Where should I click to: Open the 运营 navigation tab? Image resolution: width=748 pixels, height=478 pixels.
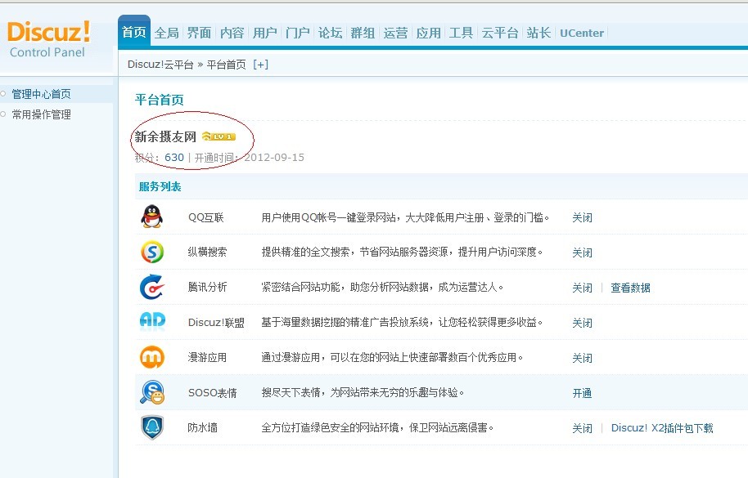point(395,33)
